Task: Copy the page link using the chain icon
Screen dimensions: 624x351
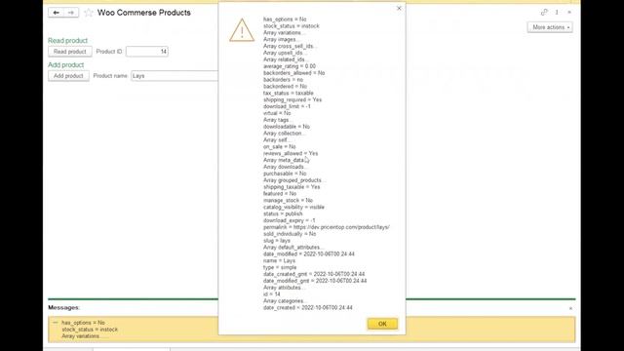Action: (x=544, y=13)
